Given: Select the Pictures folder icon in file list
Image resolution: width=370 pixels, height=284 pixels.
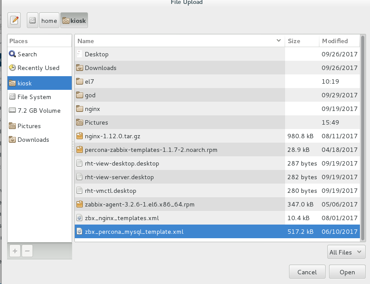Looking at the screenshot, I should click(80, 122).
